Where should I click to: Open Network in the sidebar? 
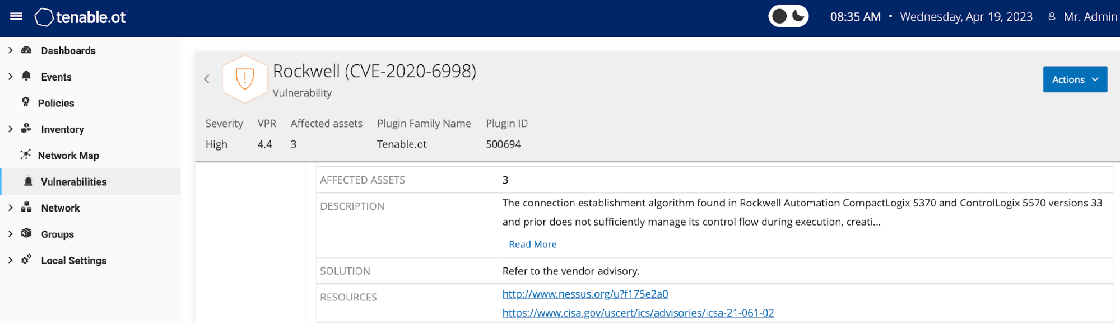pos(61,208)
